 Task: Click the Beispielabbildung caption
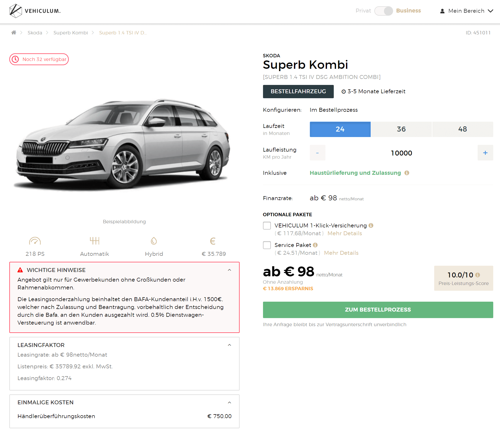(x=124, y=222)
